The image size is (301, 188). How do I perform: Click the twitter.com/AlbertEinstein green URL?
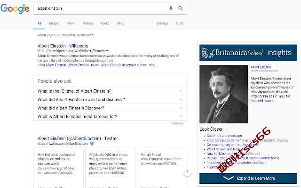(63, 143)
